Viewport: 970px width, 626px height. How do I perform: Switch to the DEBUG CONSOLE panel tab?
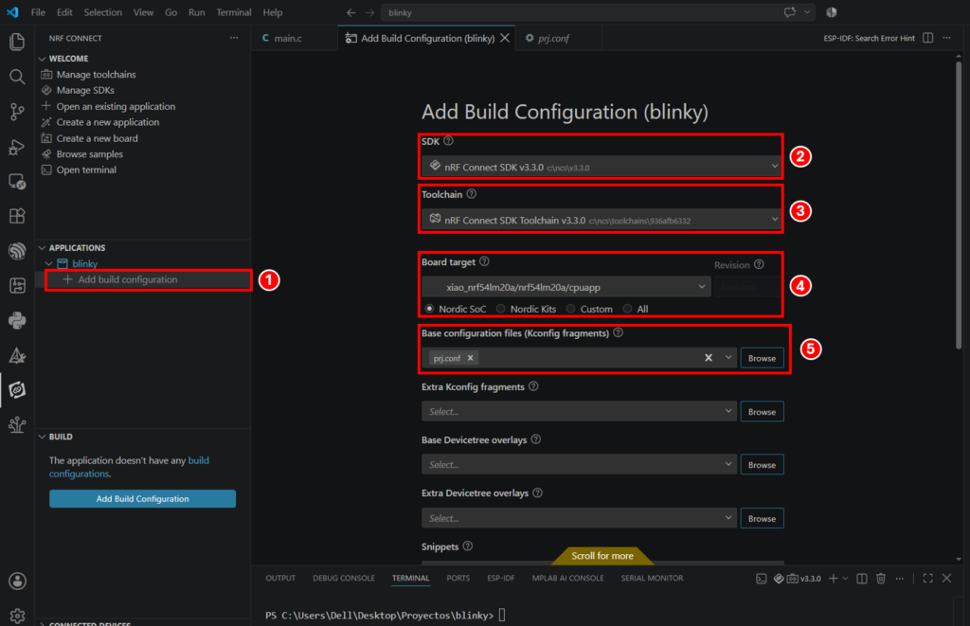coord(343,579)
